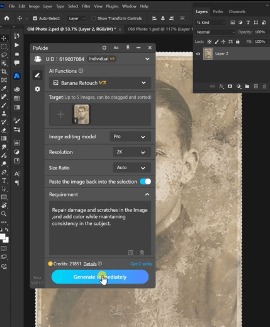Add layer mask in Layers panel
This screenshot has width=270, height=327.
click(230, 86)
